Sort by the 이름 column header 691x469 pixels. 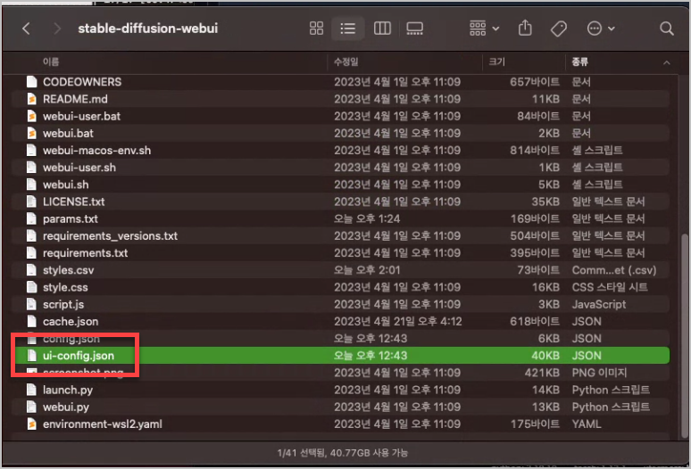click(x=51, y=62)
